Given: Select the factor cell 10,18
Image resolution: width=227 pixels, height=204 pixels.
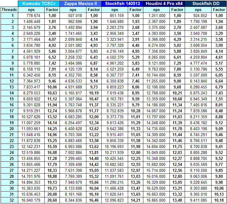Looking at the screenshot, I should point(219,200).
